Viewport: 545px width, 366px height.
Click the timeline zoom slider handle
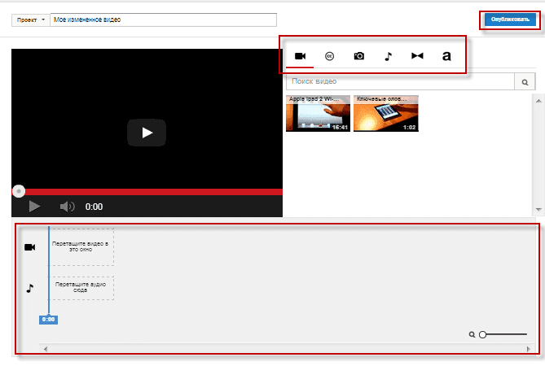click(x=482, y=334)
